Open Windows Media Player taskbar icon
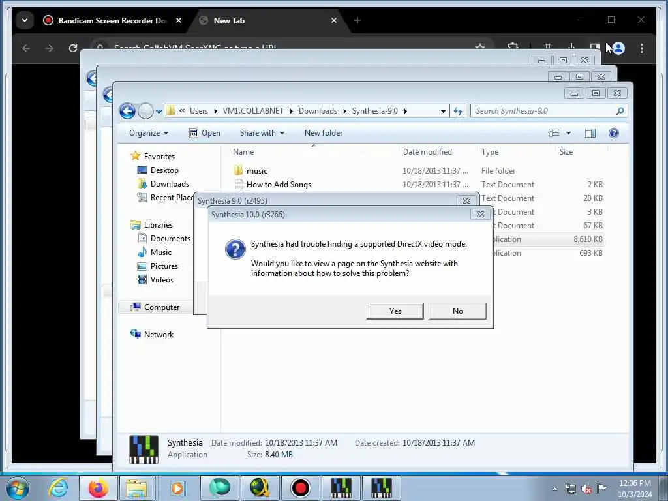Image resolution: width=668 pixels, height=501 pixels. coord(177,488)
